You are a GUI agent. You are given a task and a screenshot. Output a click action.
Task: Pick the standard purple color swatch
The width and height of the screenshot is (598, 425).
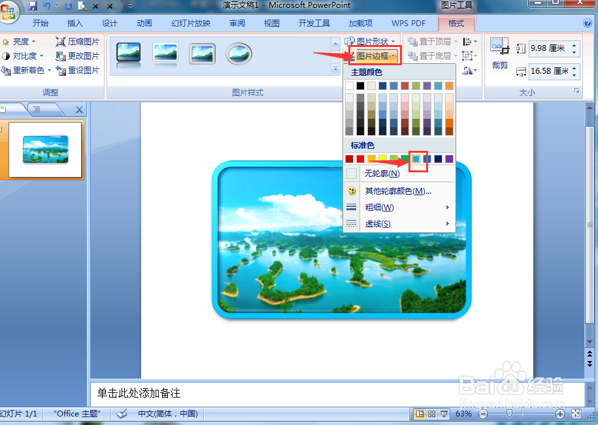point(449,159)
